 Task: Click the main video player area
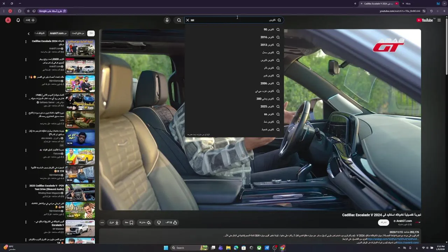coord(260,120)
